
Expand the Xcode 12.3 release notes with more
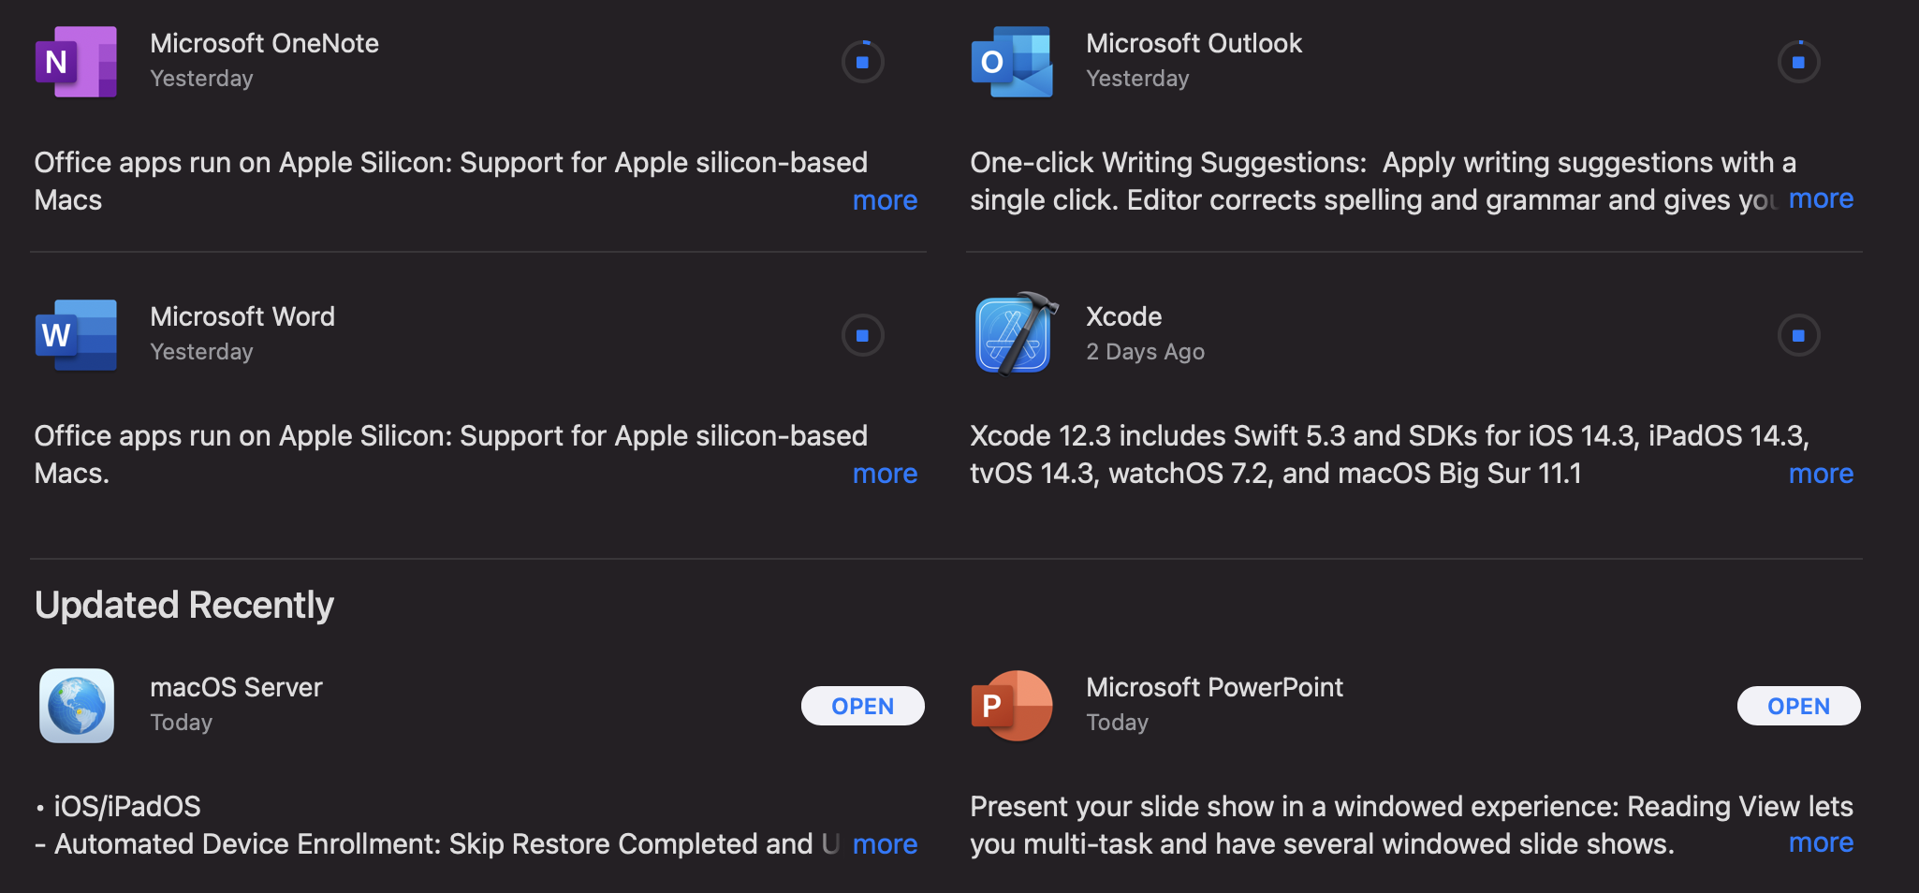click(x=1820, y=474)
